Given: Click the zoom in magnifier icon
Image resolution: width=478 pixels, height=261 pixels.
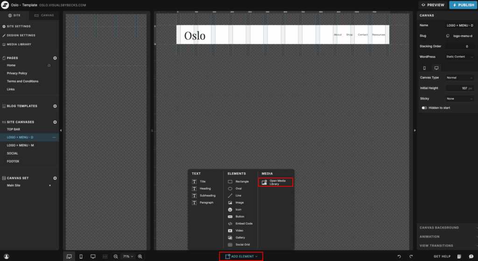Looking at the screenshot, I should [140, 256].
